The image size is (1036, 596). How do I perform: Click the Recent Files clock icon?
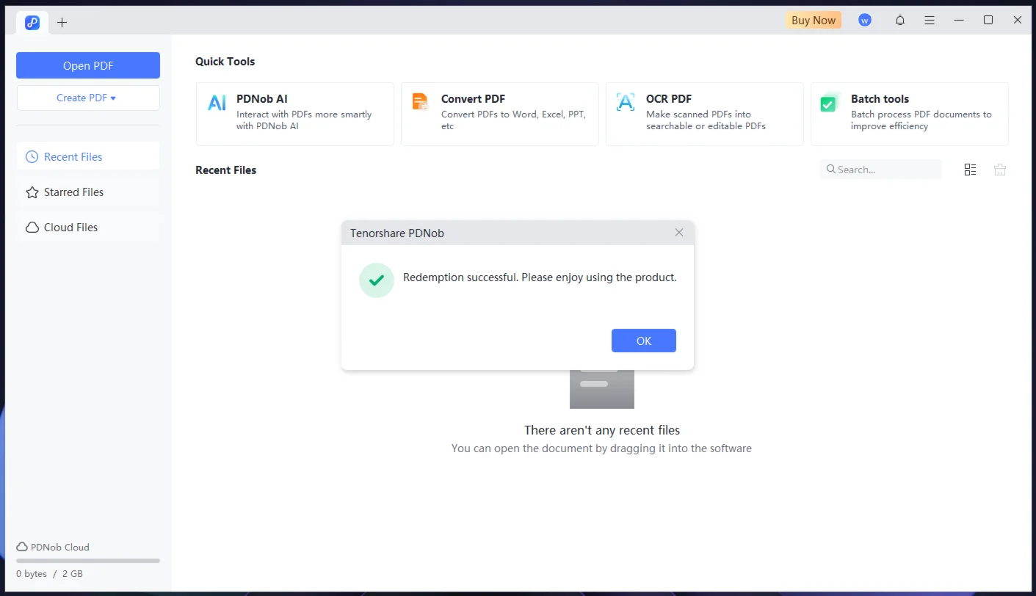[32, 156]
